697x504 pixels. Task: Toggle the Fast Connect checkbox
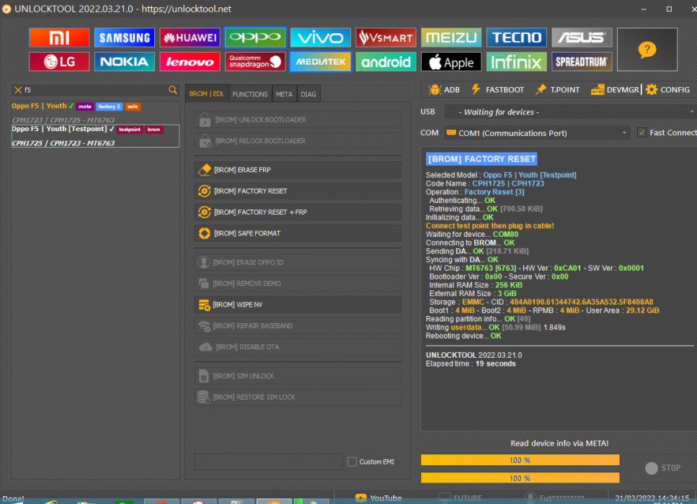click(x=641, y=132)
